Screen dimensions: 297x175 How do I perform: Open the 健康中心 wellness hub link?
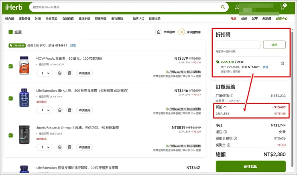point(281,18)
